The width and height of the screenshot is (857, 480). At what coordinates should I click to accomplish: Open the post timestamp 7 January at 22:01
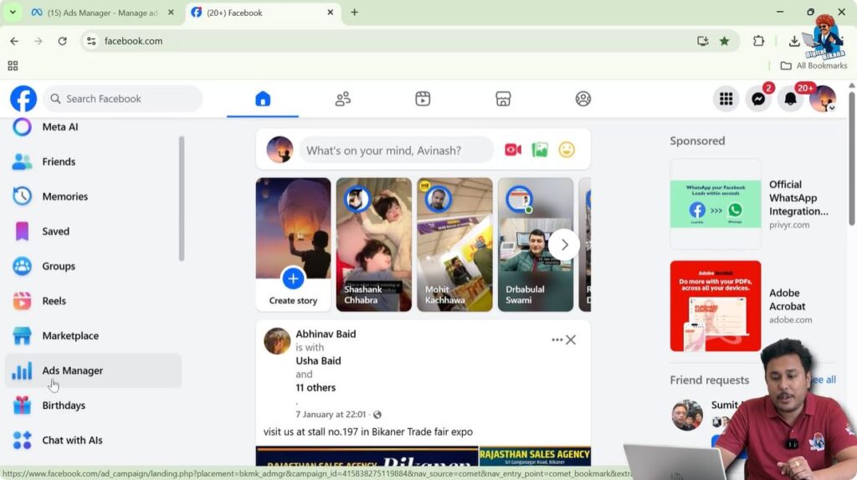point(331,415)
